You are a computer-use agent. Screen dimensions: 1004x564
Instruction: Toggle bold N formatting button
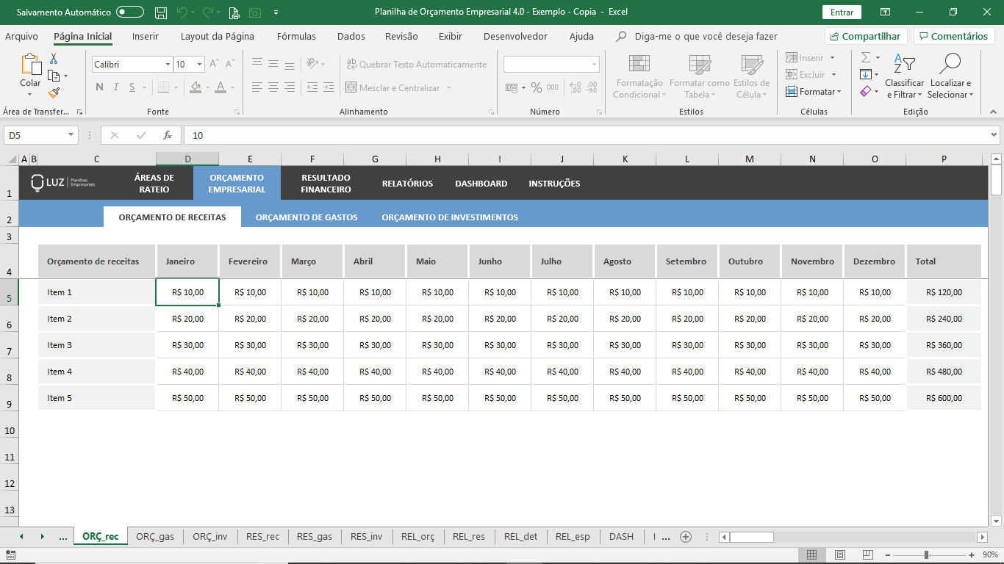click(99, 87)
